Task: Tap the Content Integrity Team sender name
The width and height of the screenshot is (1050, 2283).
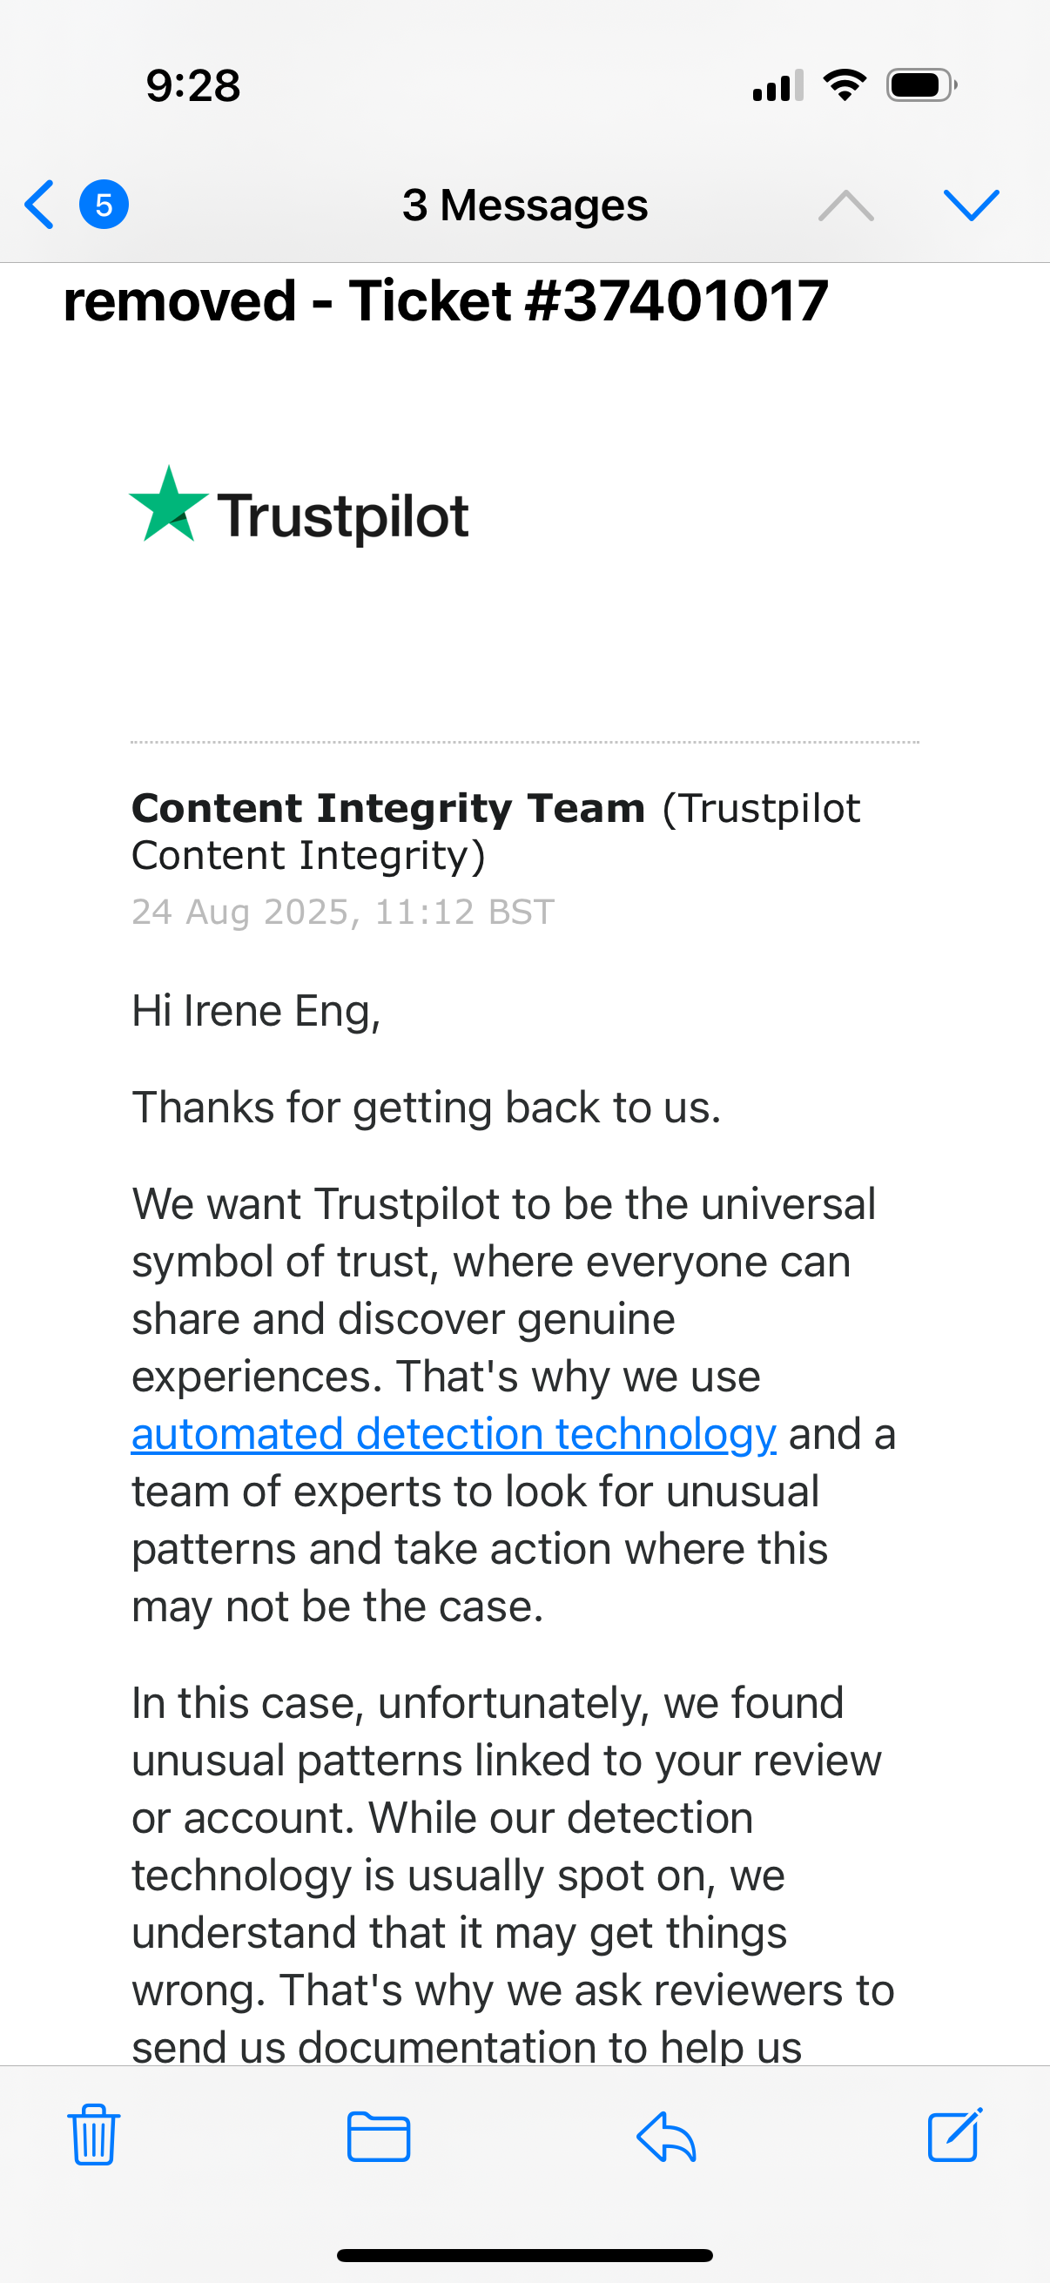Action: pyautogui.click(x=388, y=807)
